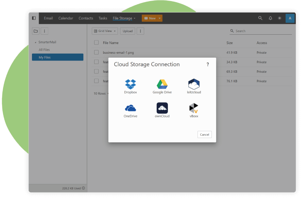Choose Google Drive cloud storage

point(162,86)
